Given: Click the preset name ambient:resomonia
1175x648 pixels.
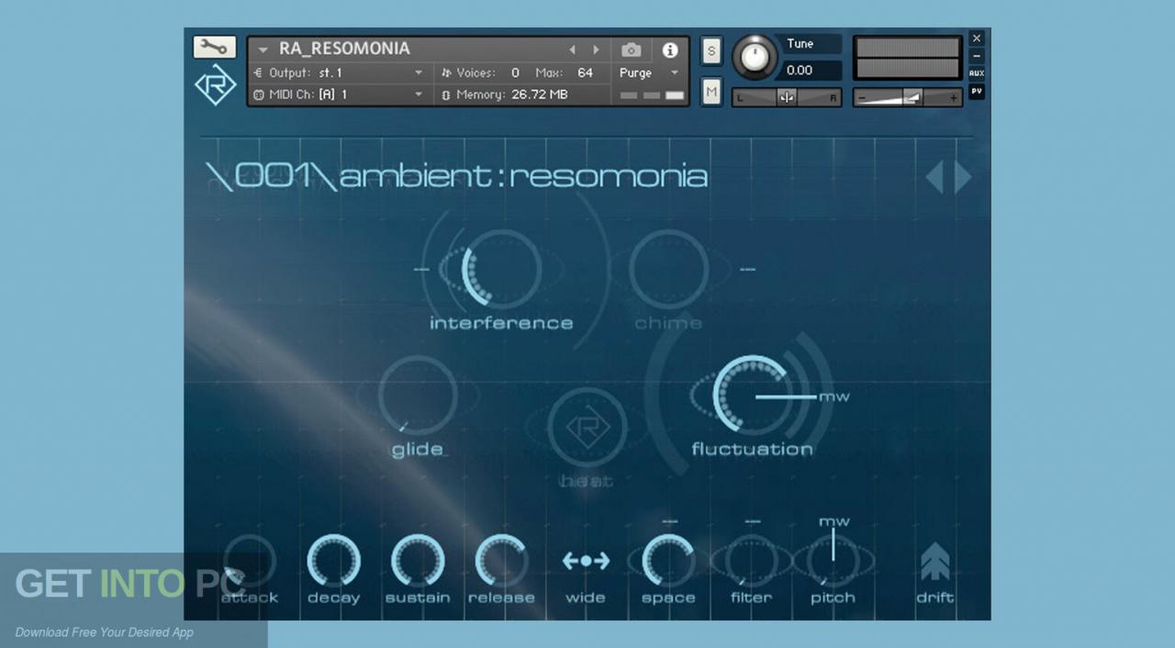Looking at the screenshot, I should coord(523,175).
